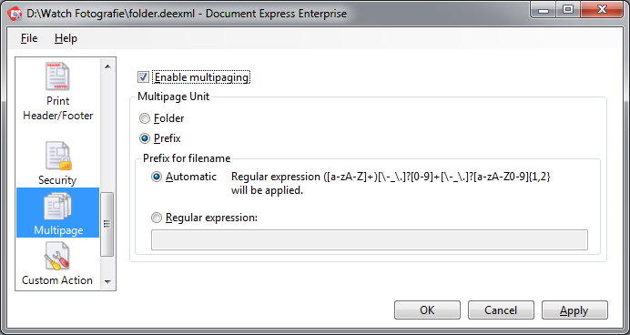Open the Help menu
Screen dimensions: 630x335
click(66, 38)
